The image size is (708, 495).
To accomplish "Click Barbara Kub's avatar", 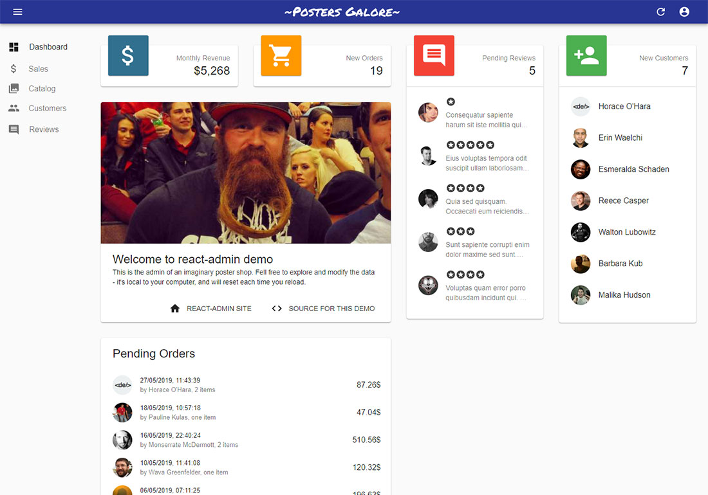I will tap(581, 264).
